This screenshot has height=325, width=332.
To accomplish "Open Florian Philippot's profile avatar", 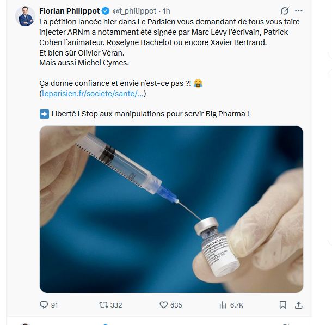I will [25, 16].
